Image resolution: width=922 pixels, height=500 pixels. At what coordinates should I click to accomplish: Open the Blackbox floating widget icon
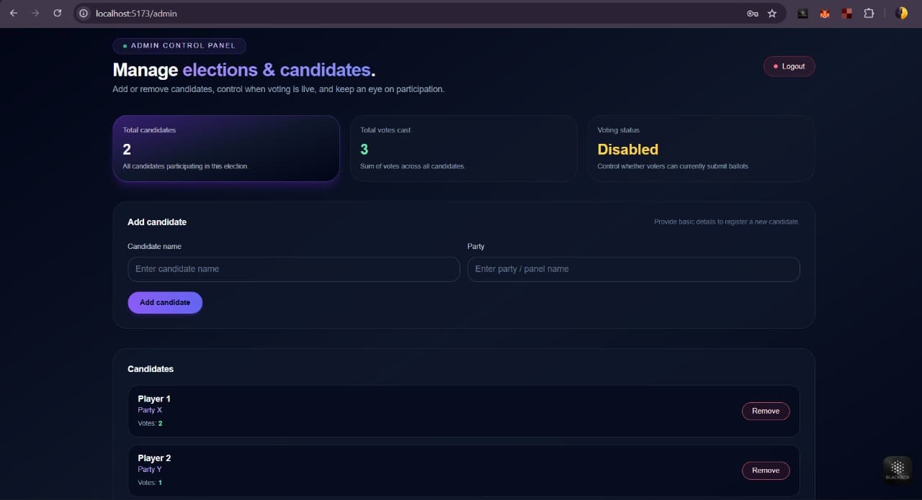898,470
